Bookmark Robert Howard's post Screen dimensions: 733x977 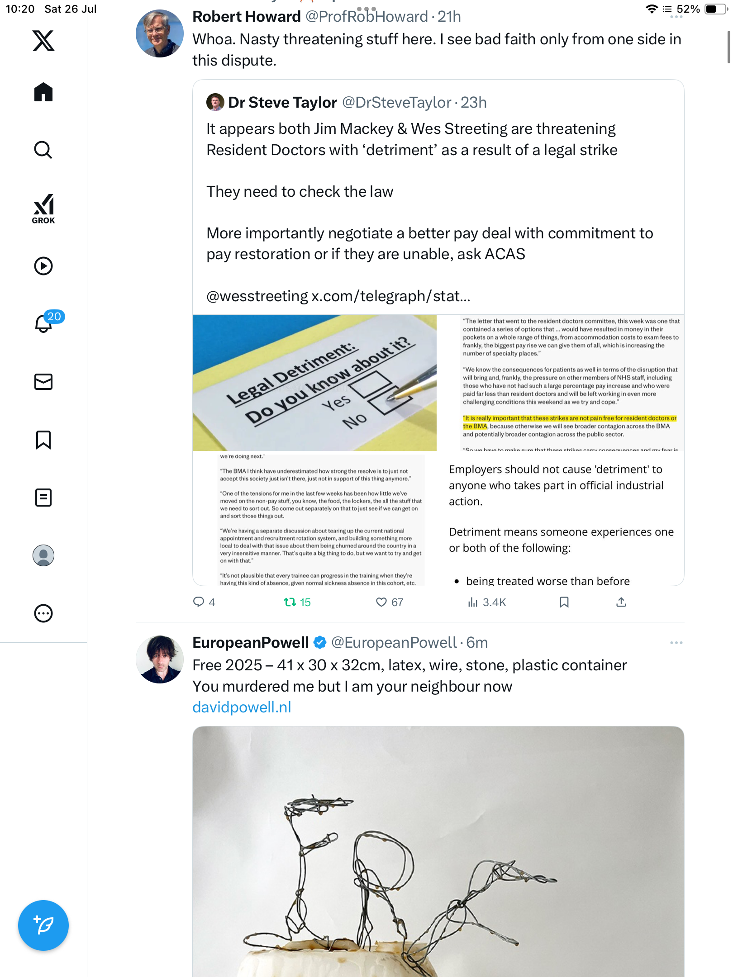[x=564, y=602]
